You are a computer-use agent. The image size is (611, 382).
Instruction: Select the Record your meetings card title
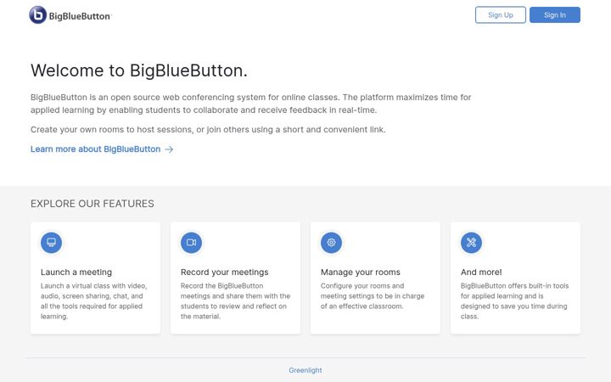click(224, 272)
